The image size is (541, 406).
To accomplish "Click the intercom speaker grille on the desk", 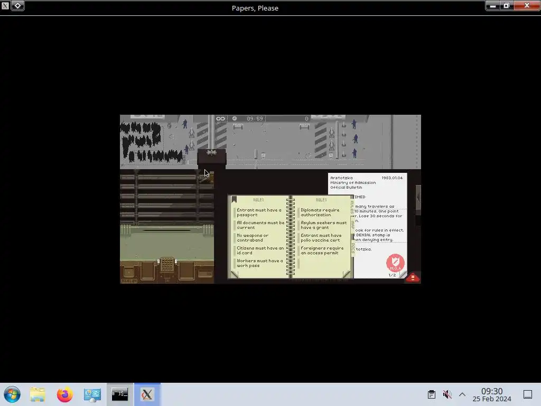I will [x=167, y=264].
